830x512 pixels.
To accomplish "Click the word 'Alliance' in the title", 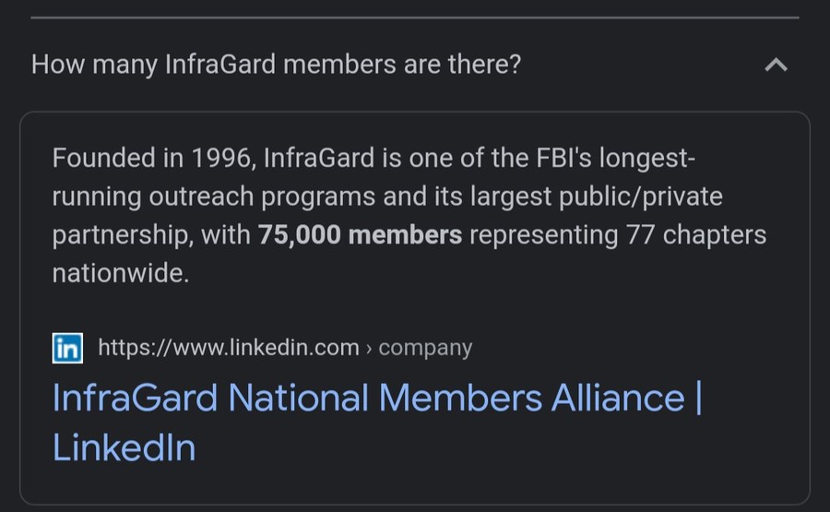I will (x=618, y=398).
